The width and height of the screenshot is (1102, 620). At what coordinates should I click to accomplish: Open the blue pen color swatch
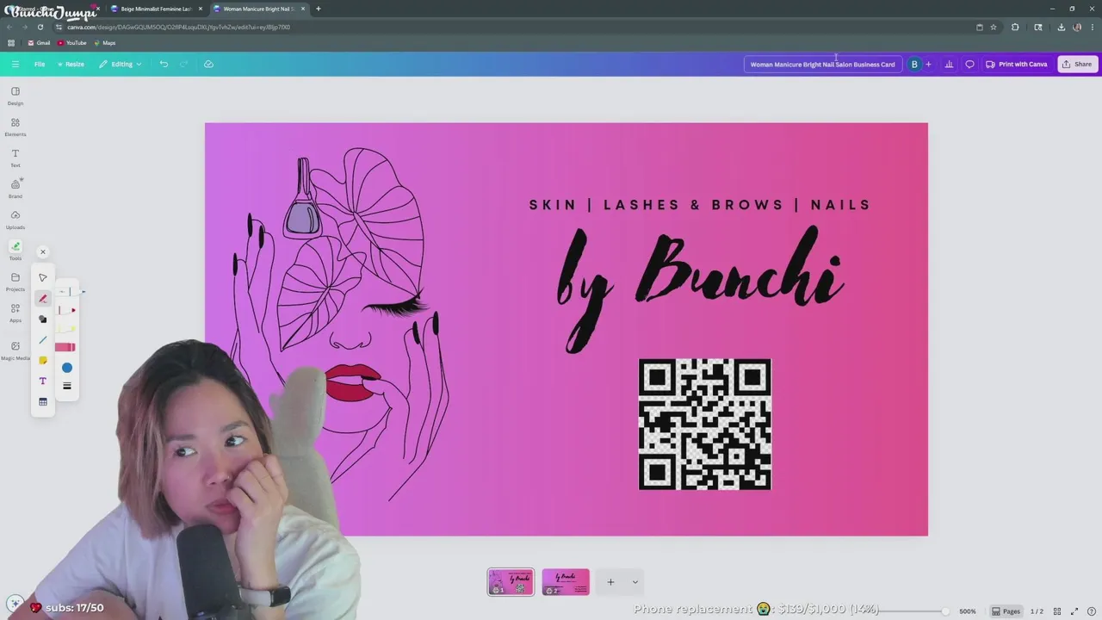click(x=67, y=368)
